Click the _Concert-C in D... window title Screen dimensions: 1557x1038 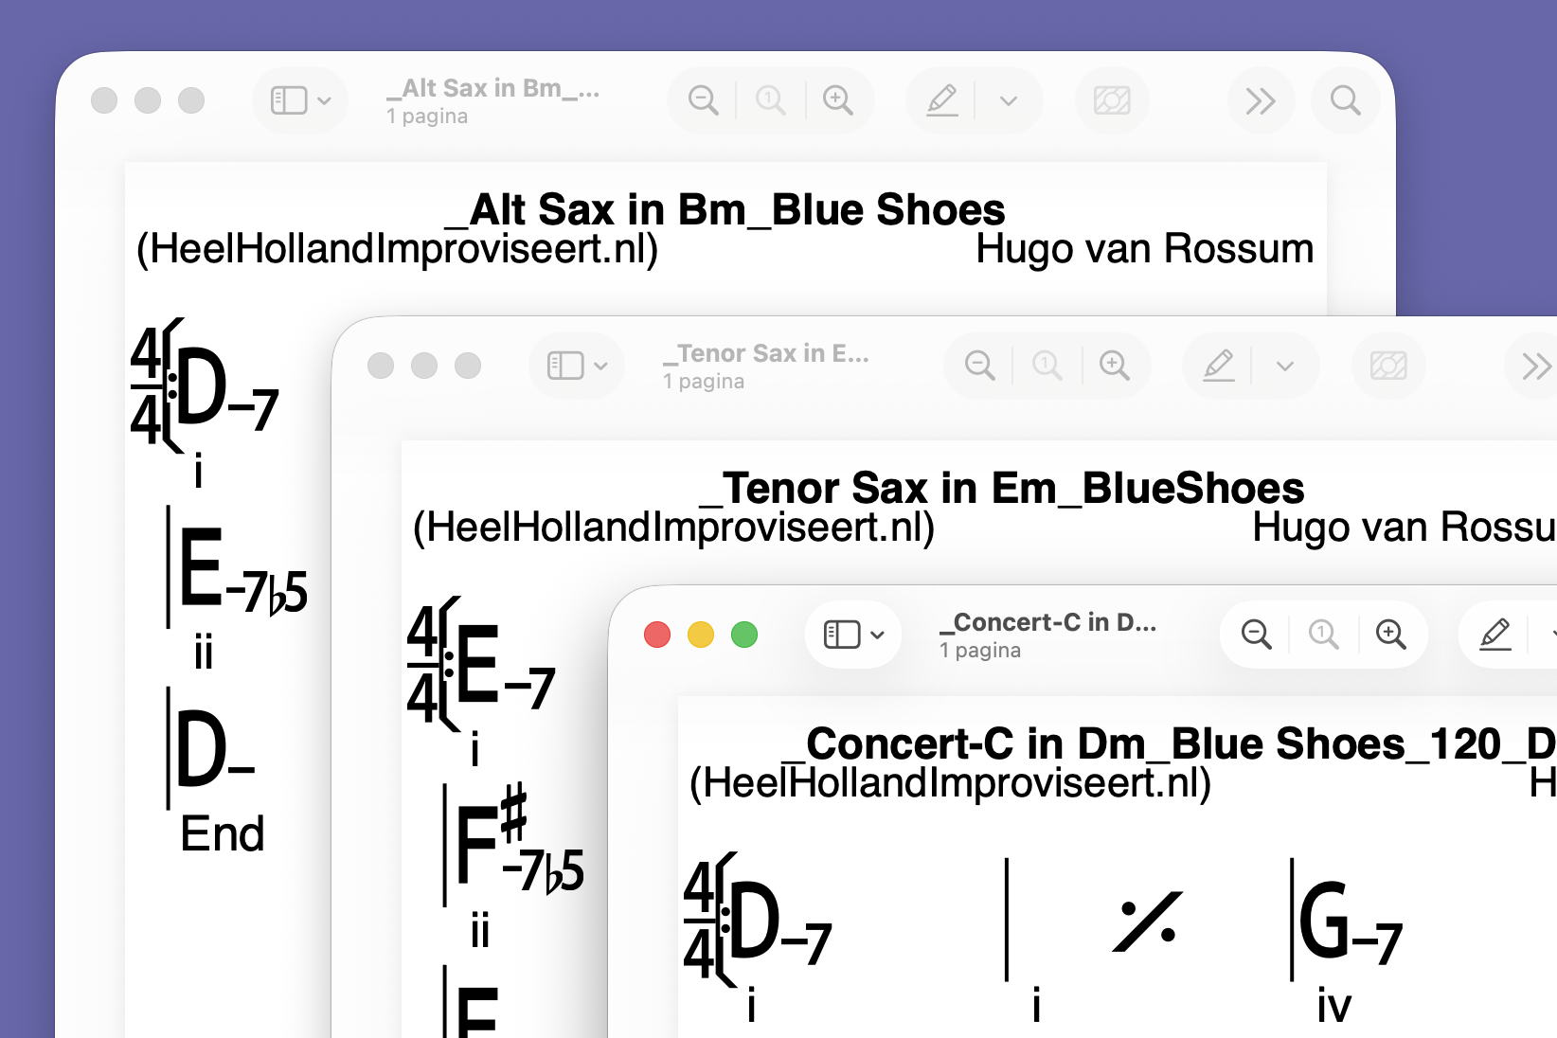click(x=1047, y=622)
